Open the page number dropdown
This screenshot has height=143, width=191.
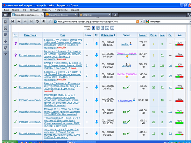87,28
